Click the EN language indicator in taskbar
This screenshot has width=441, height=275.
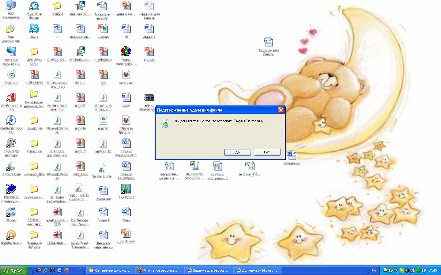coord(373,271)
